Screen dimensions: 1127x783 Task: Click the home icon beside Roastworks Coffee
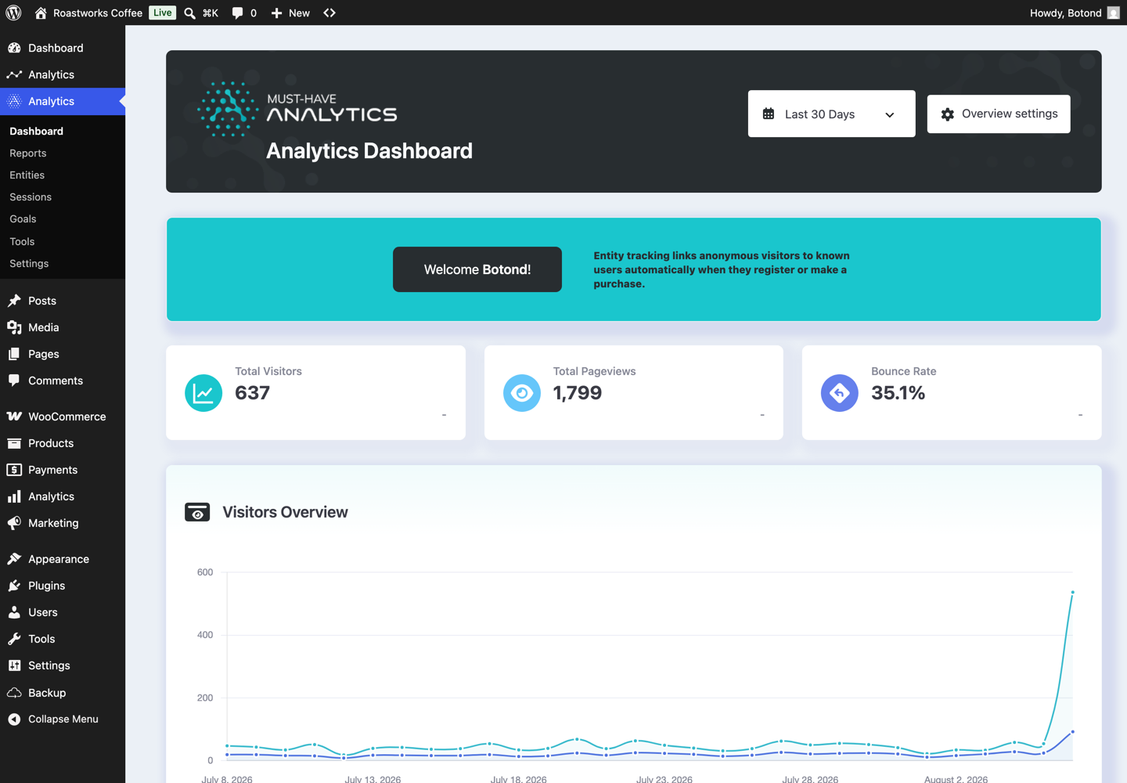click(41, 13)
